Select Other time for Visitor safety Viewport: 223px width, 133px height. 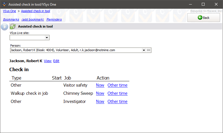coord(117,85)
